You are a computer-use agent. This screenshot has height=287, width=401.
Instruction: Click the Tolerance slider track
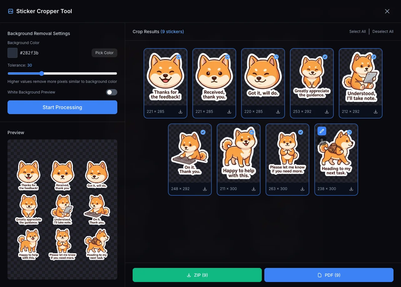tap(78, 73)
